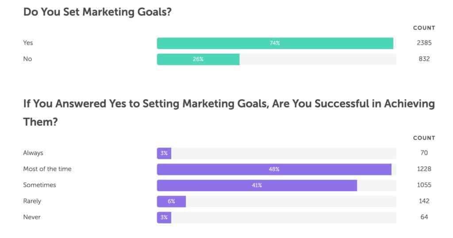
Task: Click the Yes answer label
Action: 28,43
